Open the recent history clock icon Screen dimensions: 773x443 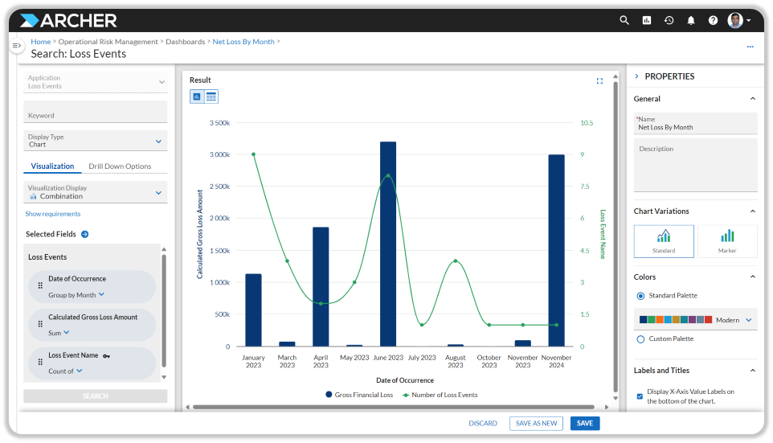[669, 20]
